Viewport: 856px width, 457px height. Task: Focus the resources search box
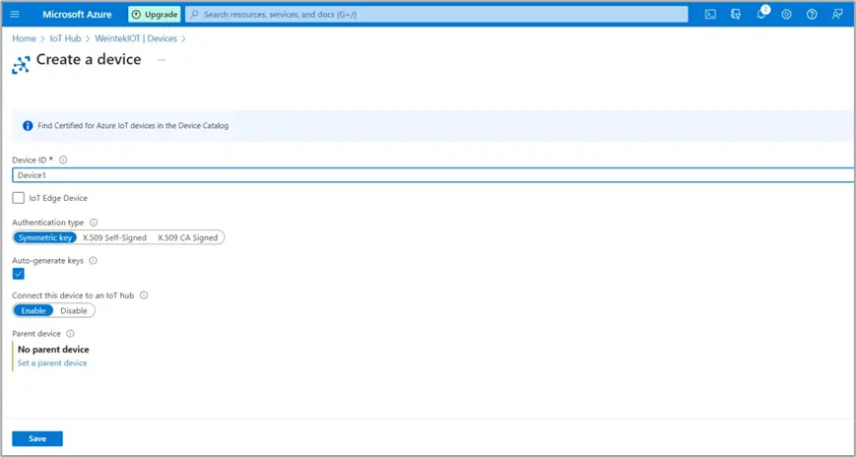click(436, 15)
